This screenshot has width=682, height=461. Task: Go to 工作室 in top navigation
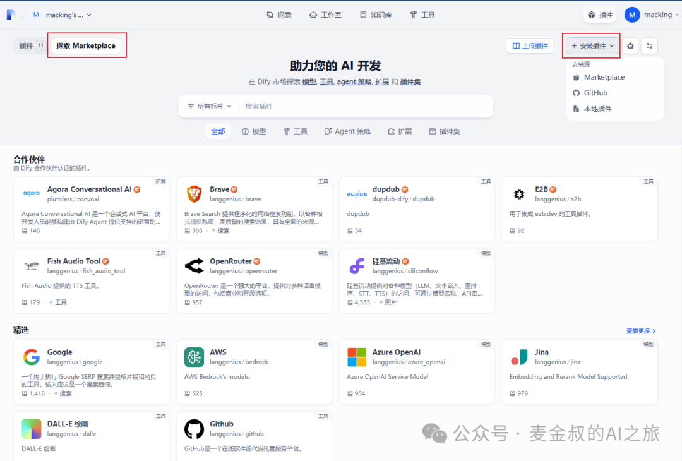click(325, 15)
